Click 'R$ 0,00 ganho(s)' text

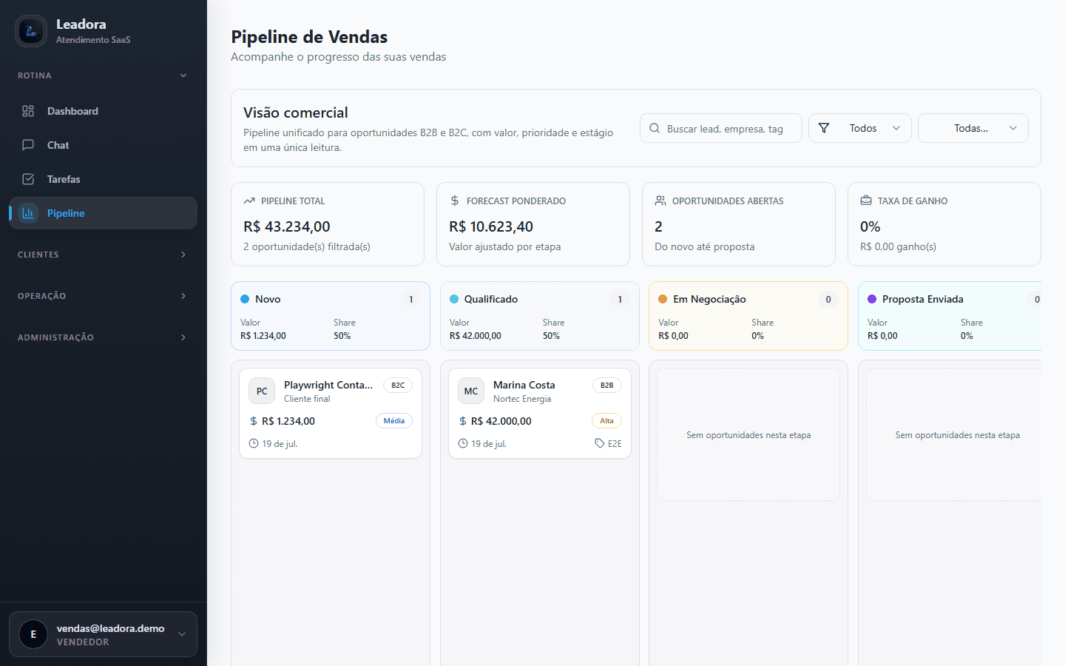click(x=898, y=246)
